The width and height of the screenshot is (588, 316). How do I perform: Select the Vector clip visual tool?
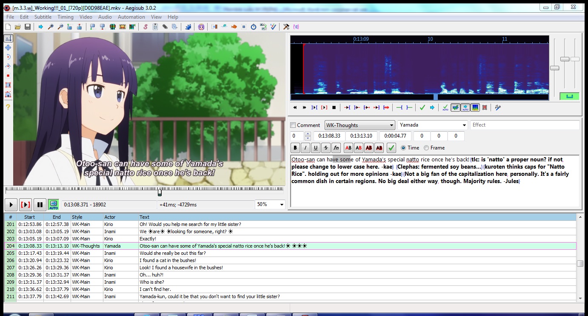8,94
